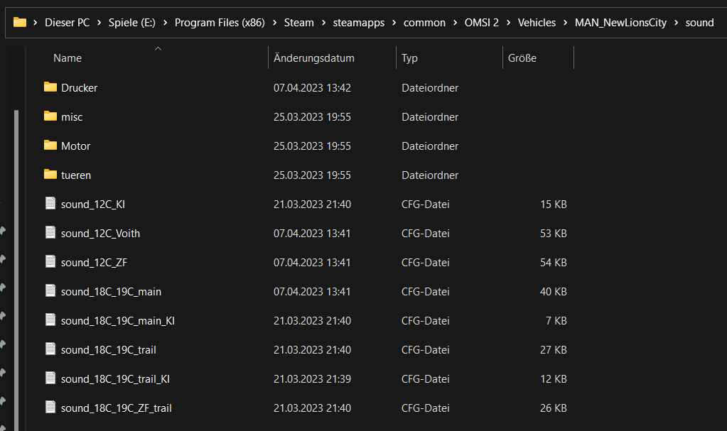Click the Motor folder icon
This screenshot has width=727, height=431.
click(x=50, y=146)
